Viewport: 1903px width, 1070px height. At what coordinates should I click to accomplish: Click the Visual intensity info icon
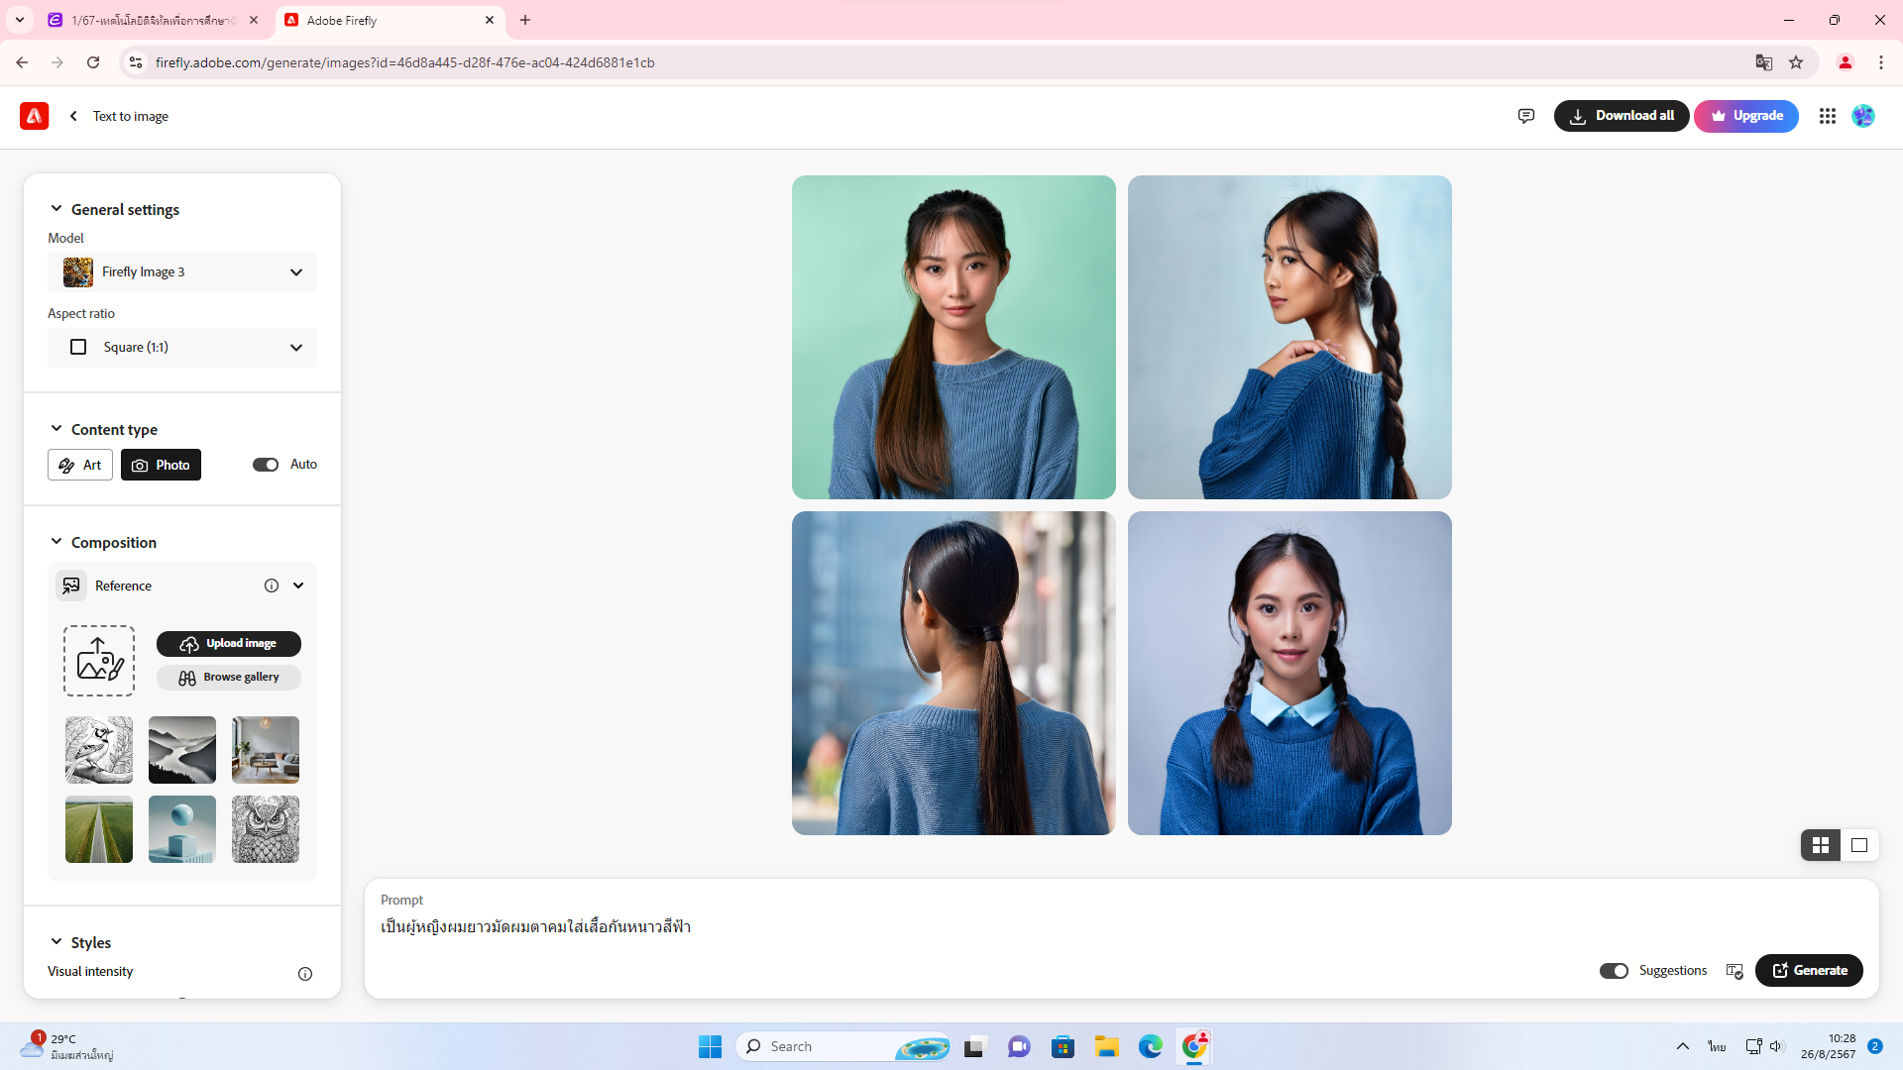(x=305, y=974)
